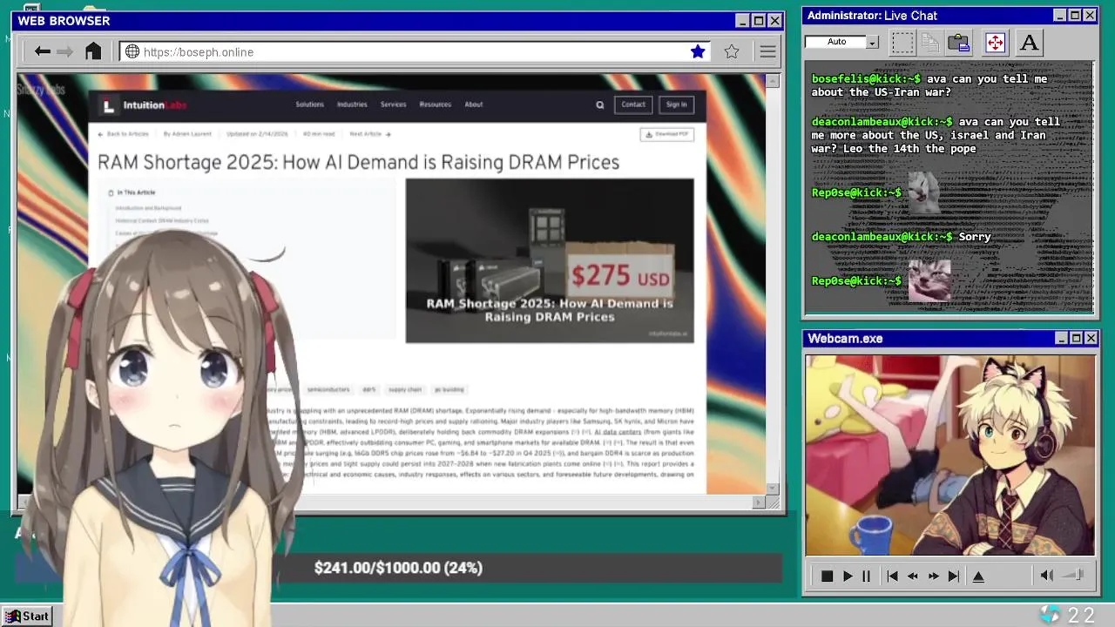Image resolution: width=1115 pixels, height=627 pixels.
Task: Click the address bar showing boseph.online
Action: coord(416,52)
